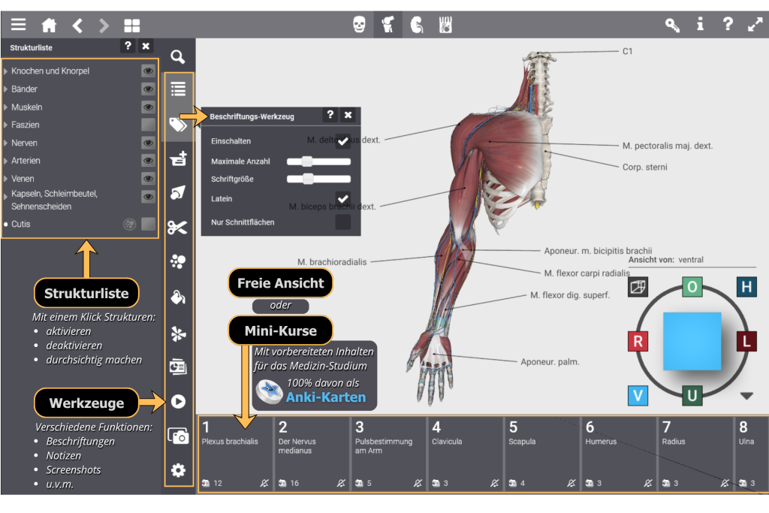Open mini course 4 Clavicula

[x=466, y=454]
